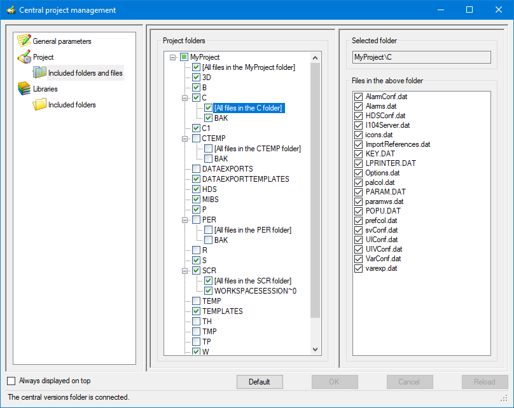The width and height of the screenshot is (514, 408).
Task: Click the Libraries books icon
Action: [x=24, y=89]
